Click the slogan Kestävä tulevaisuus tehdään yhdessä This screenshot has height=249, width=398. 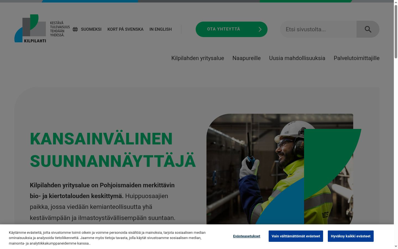pyautogui.click(x=60, y=29)
